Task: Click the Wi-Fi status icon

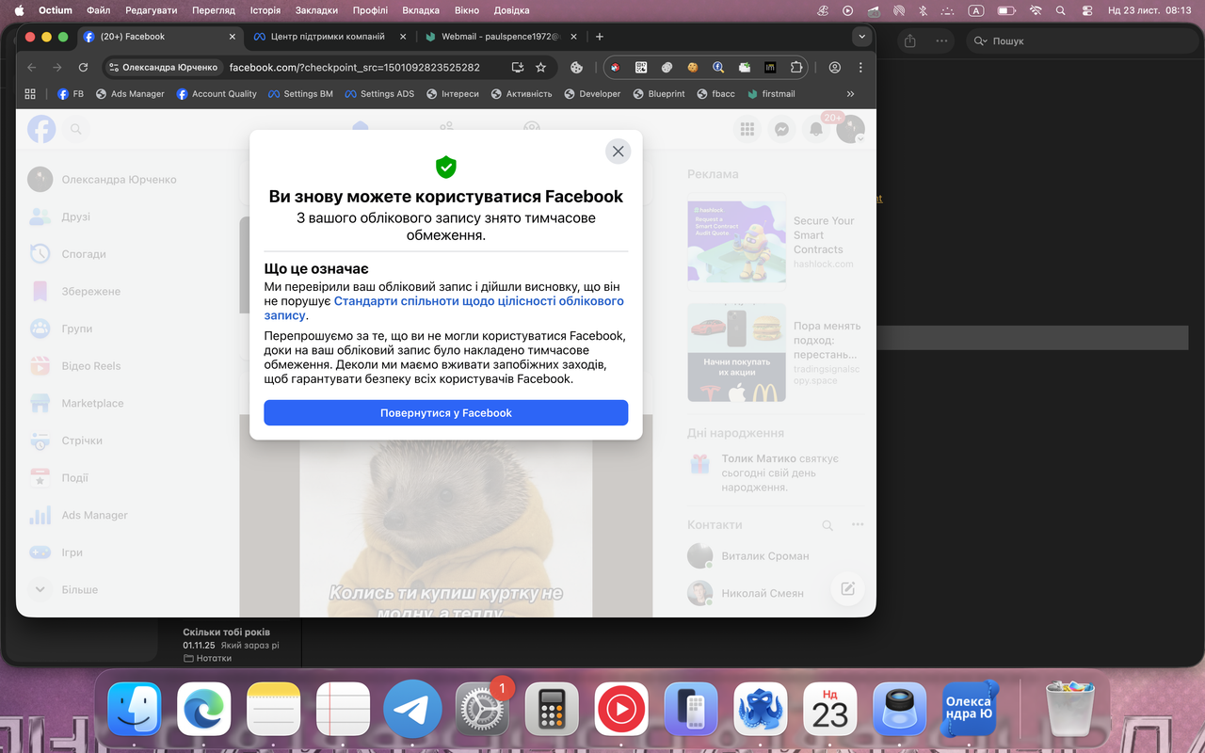Action: [1036, 10]
